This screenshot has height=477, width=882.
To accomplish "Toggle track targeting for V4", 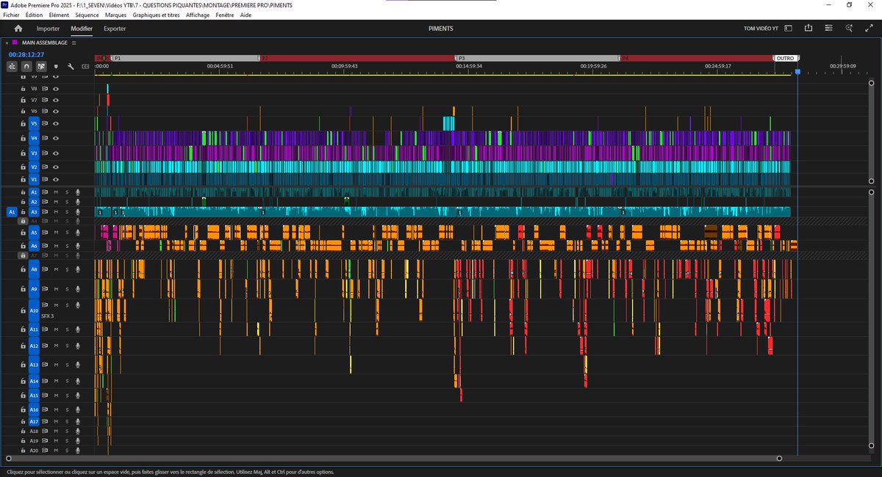I will (x=34, y=138).
